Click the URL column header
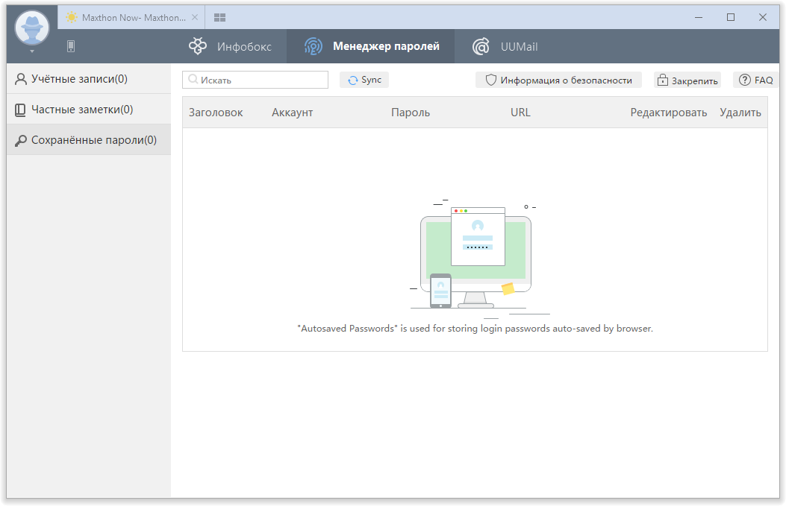 [520, 113]
